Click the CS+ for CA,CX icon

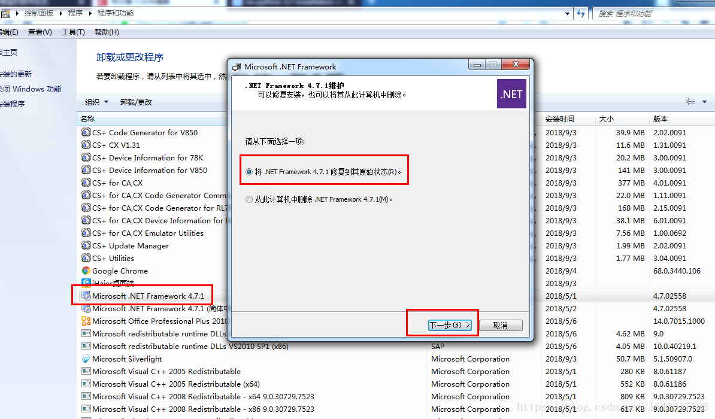(86, 183)
